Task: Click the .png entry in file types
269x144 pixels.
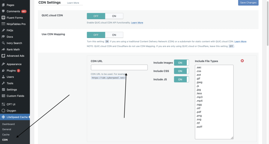Action: click(x=199, y=116)
